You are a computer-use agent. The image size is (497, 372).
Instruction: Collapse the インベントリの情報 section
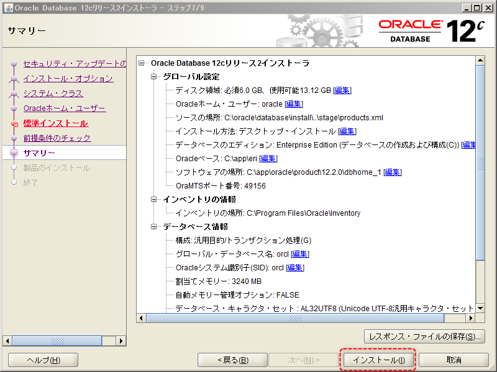click(152, 200)
